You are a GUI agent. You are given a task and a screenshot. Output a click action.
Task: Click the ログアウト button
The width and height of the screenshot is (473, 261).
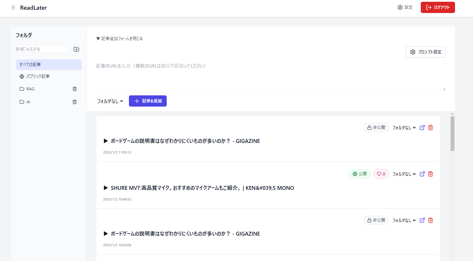pyautogui.click(x=438, y=7)
